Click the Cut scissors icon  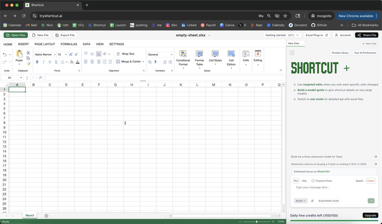pyautogui.click(x=28, y=53)
